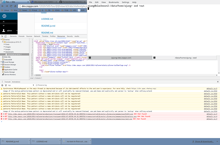This screenshot has height=145, width=220.
Task: Open the console context dropdown labeled top
Action: pos(21,85)
